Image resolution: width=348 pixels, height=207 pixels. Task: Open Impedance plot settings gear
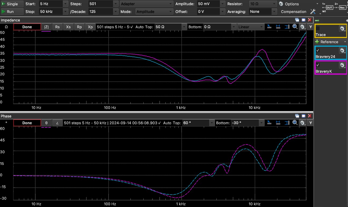pos(303,27)
